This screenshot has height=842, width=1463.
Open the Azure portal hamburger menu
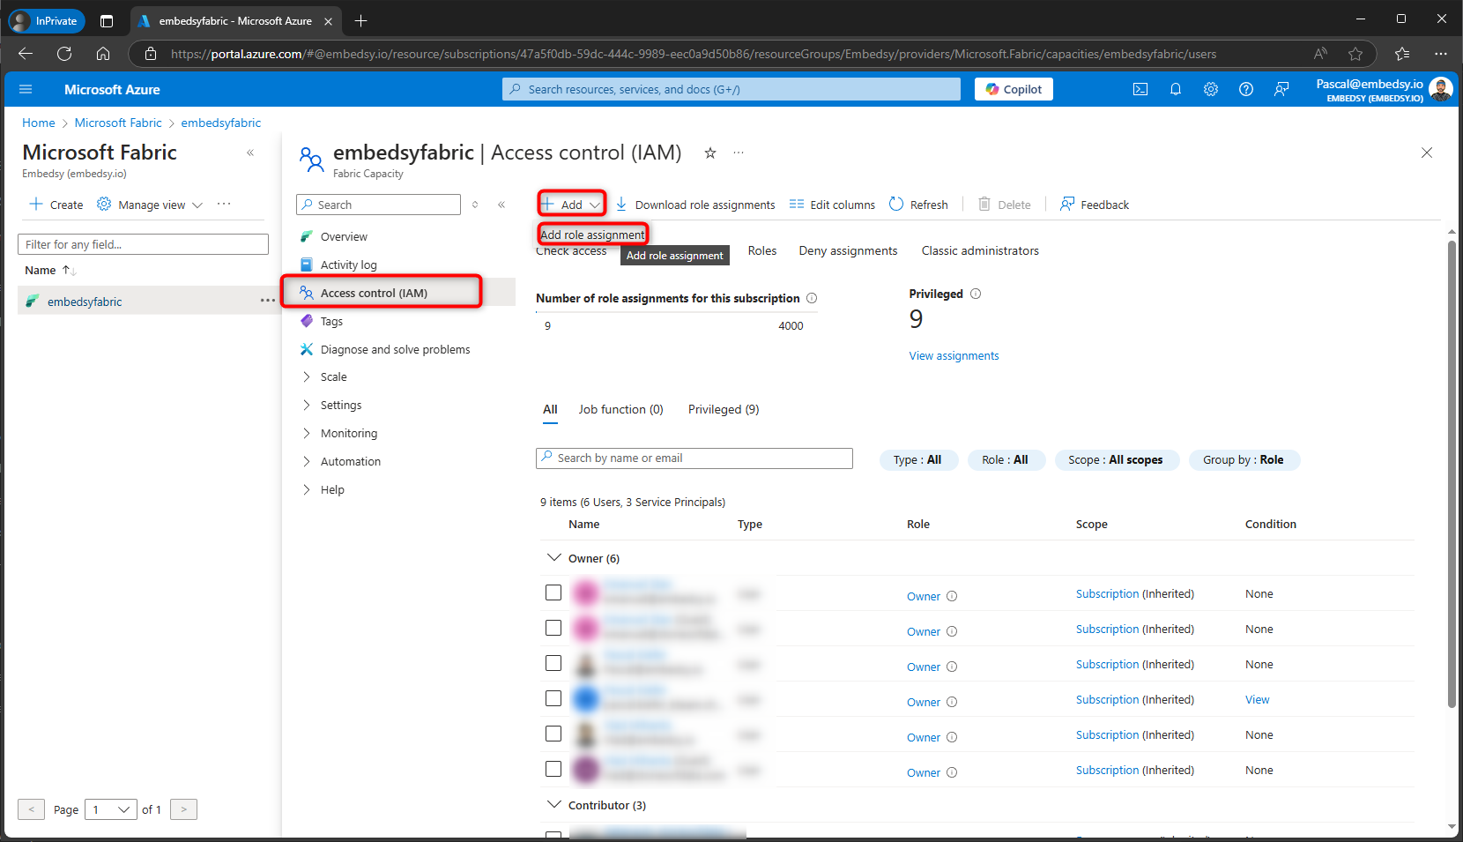pos(26,89)
